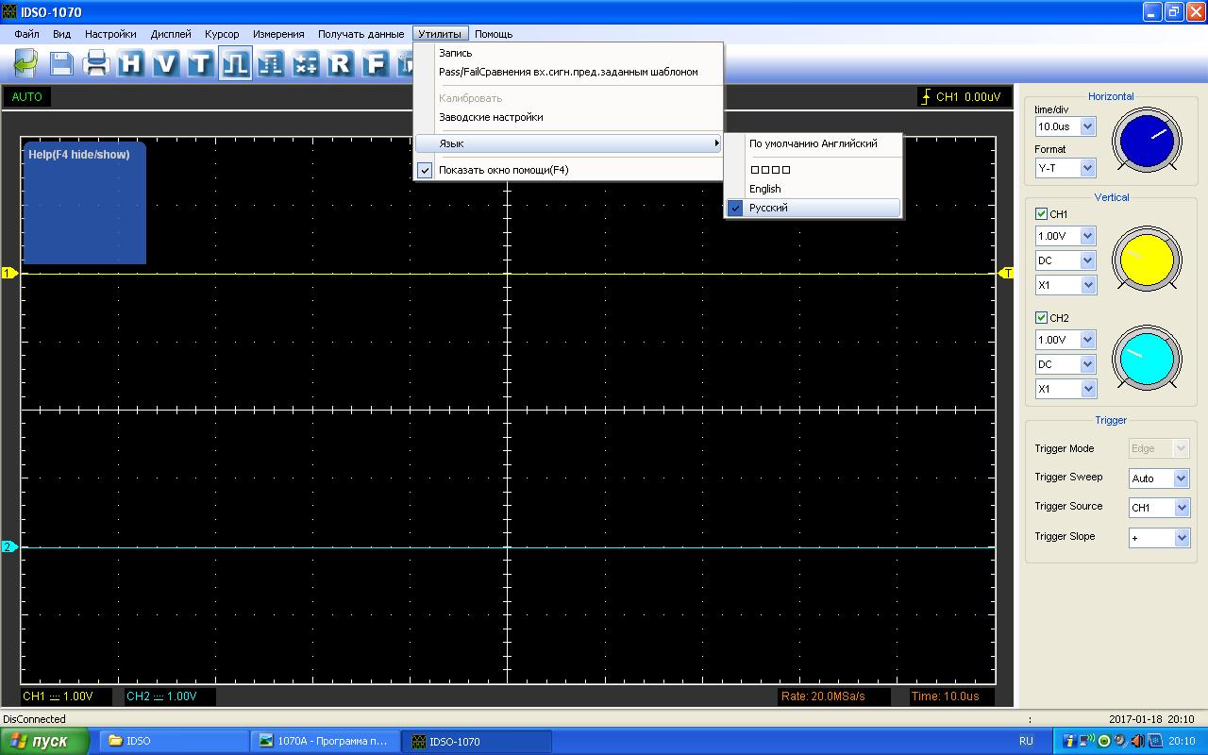Uncheck the CH1 channel checkbox

(x=1042, y=214)
